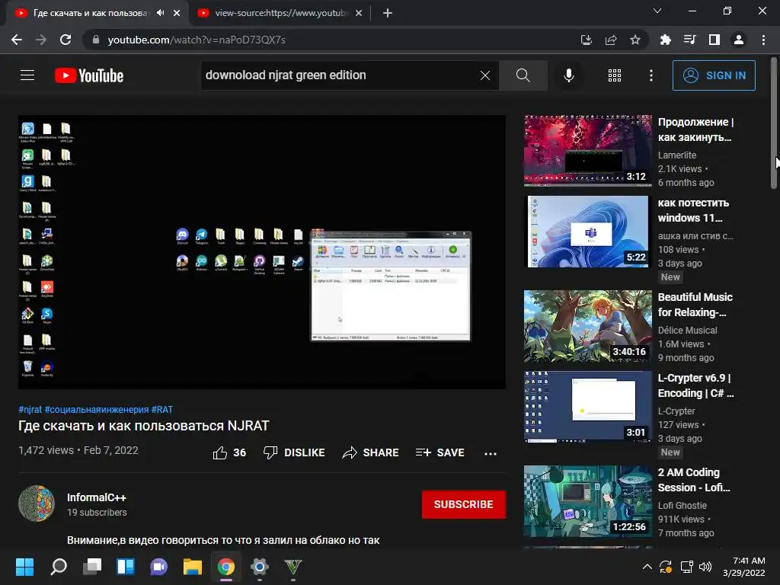Open the L-Crypter v6.9 video thumbnail
The width and height of the screenshot is (780, 585).
(587, 407)
